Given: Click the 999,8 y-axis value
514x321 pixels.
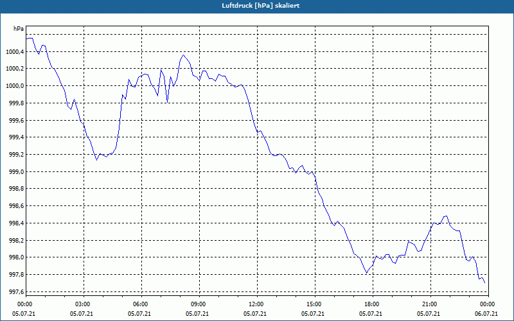Looking at the screenshot, I should (16, 103).
